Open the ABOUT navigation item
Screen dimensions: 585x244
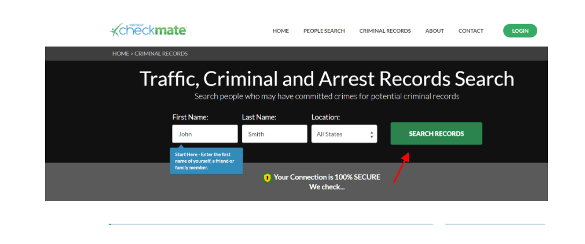(435, 31)
